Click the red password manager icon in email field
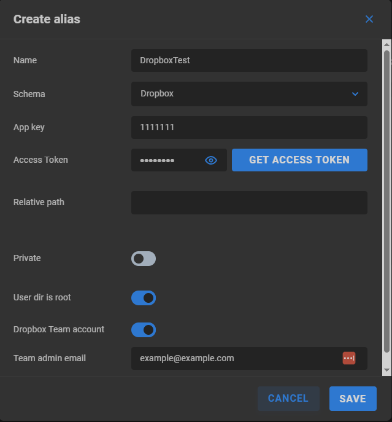Viewport: 392px width, 422px height. click(348, 358)
